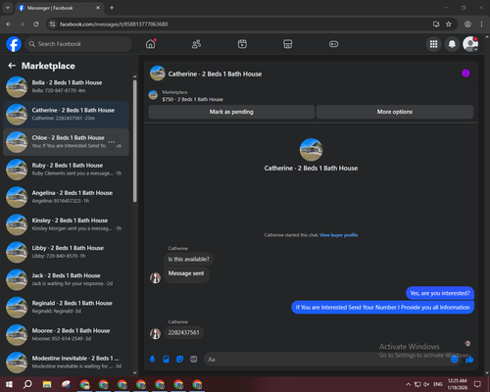Open conversation information purple icon

click(465, 73)
